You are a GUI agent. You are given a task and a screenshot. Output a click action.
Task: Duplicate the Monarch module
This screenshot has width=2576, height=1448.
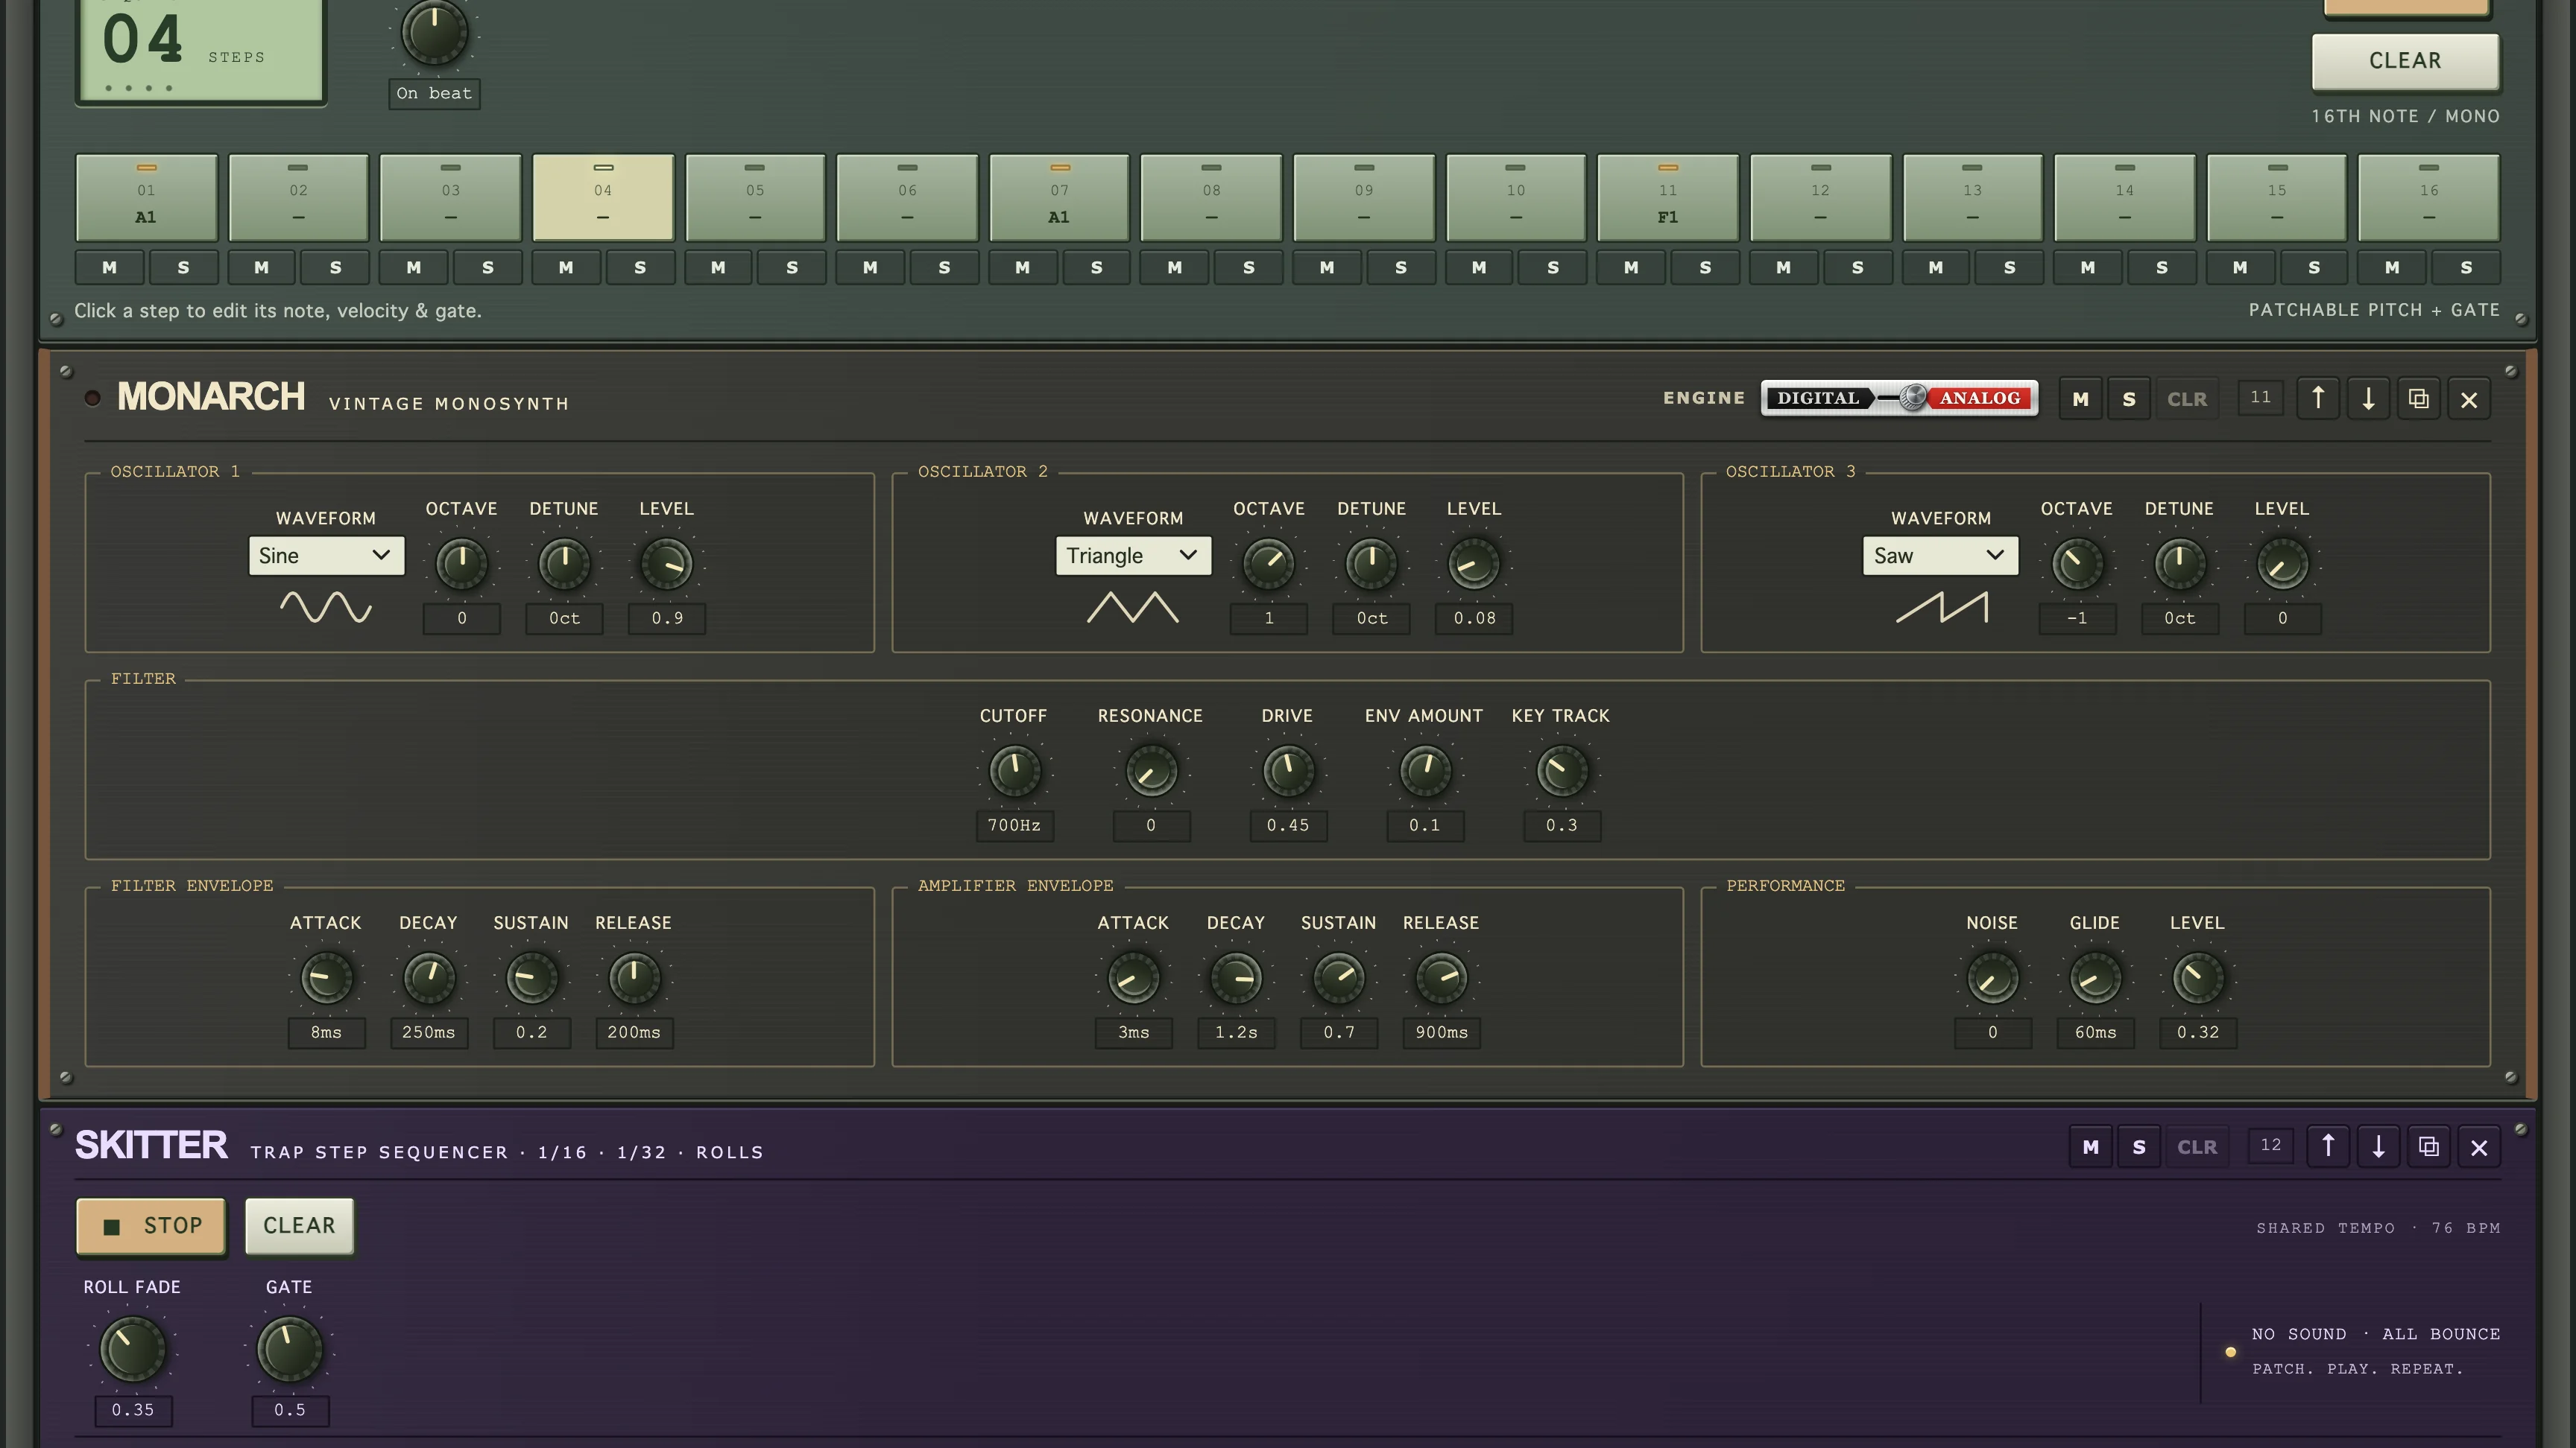click(2418, 398)
